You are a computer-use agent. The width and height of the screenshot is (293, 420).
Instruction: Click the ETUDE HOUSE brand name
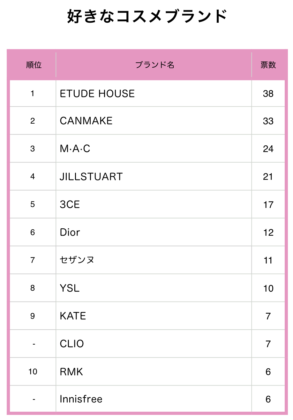[x=97, y=94]
